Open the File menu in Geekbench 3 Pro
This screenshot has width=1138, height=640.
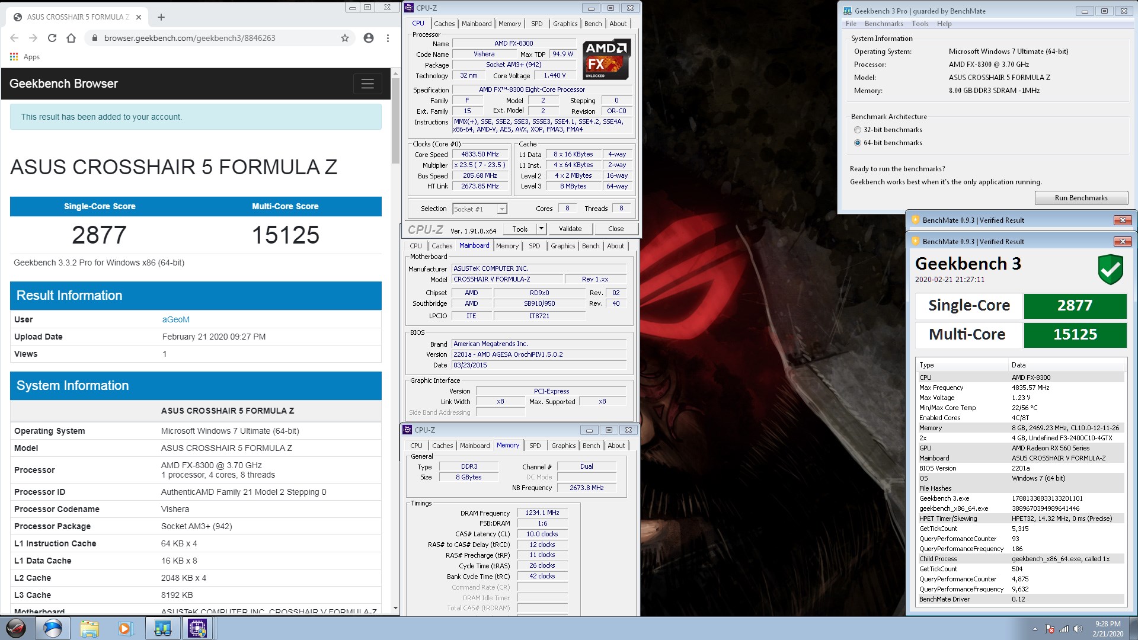tap(851, 24)
